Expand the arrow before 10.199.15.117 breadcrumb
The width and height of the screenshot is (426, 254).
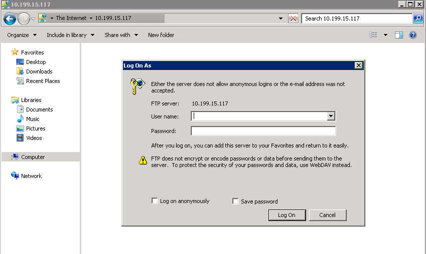[91, 18]
